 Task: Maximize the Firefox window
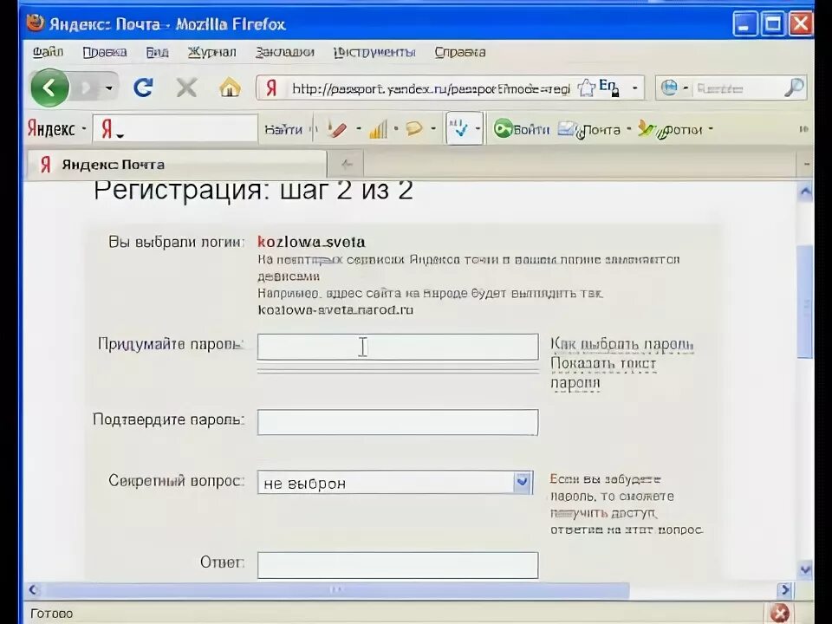(x=773, y=24)
